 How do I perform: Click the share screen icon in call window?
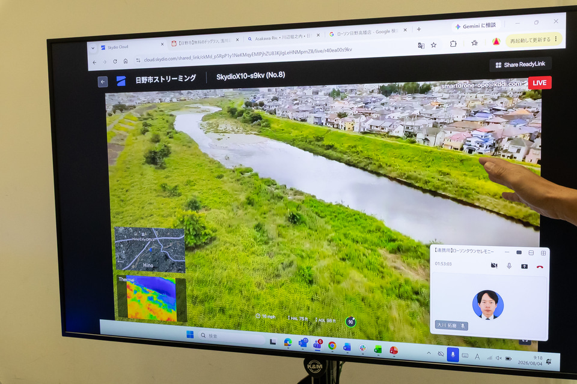(524, 266)
